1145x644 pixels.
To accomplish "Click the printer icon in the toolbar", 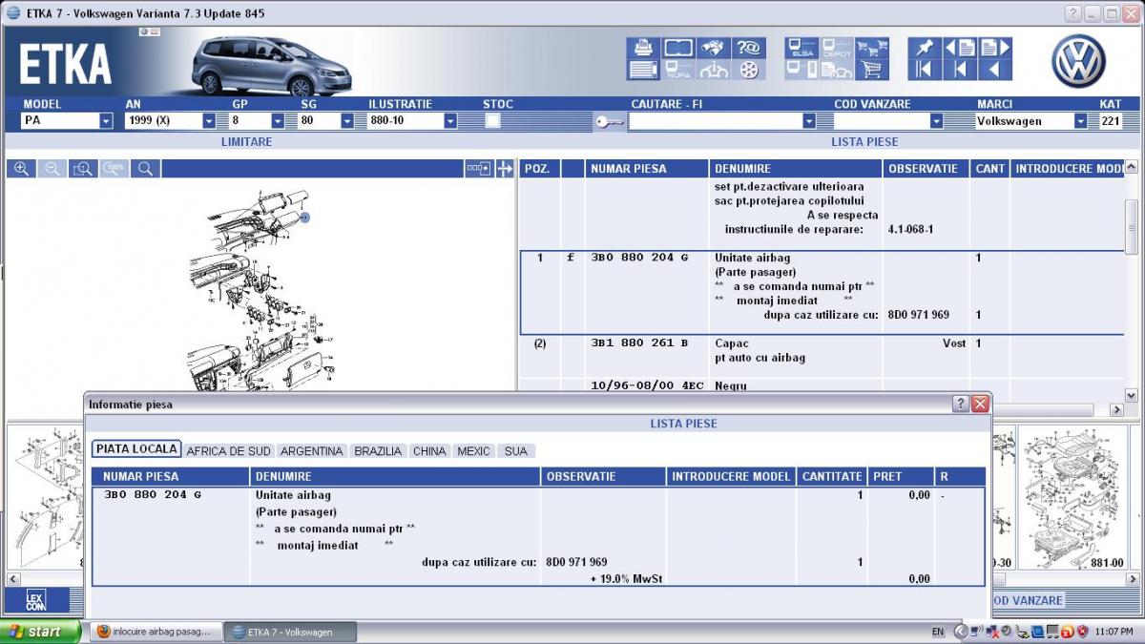I will 643,48.
